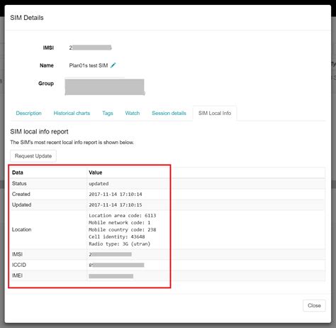This screenshot has width=336, height=328.
Task: Click 'Radio type: 3G (utran)' line
Action: 120,244
